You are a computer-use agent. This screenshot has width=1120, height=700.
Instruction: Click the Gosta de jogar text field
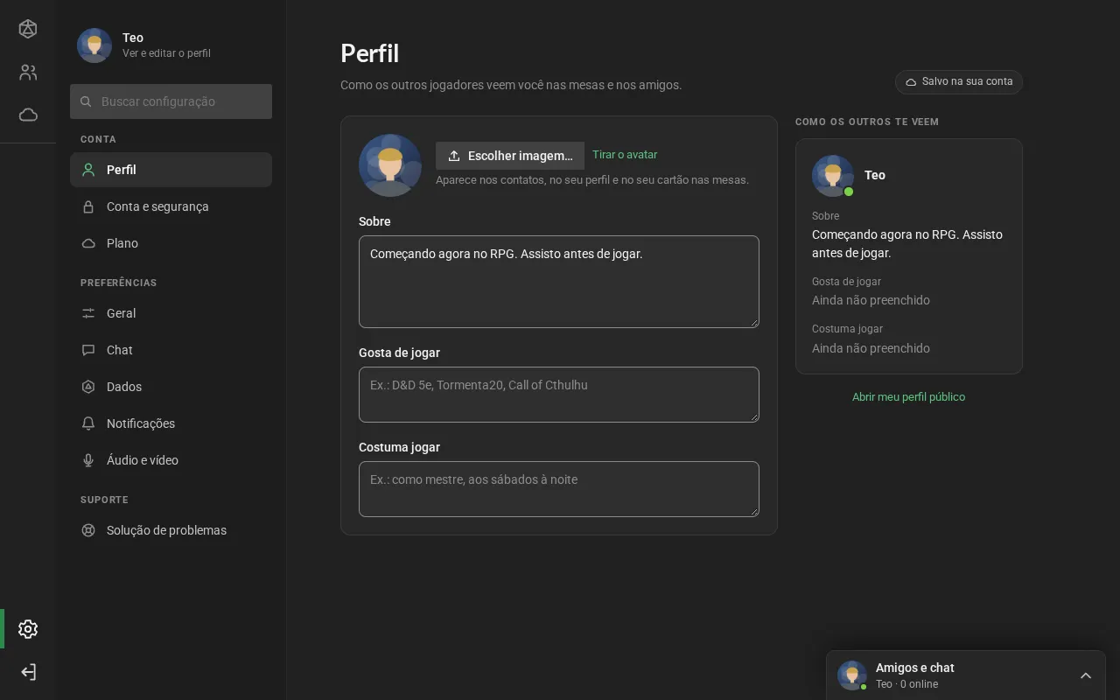[x=559, y=395]
